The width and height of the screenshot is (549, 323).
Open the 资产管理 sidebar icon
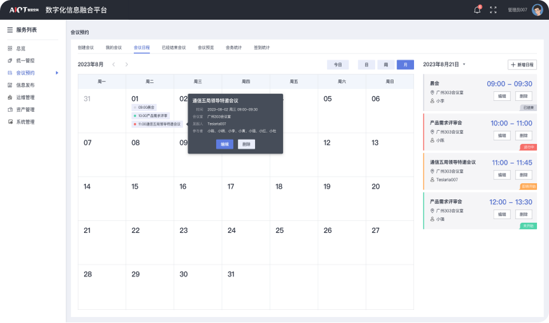click(10, 110)
